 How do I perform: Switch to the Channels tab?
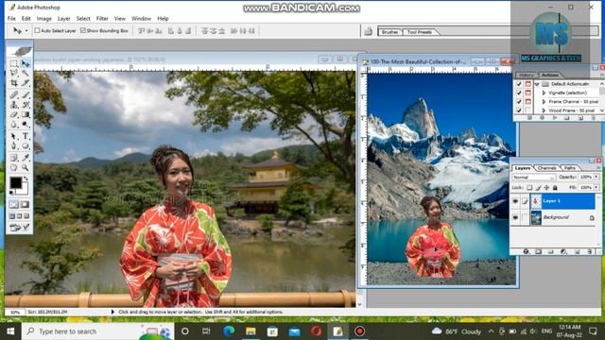pos(546,168)
